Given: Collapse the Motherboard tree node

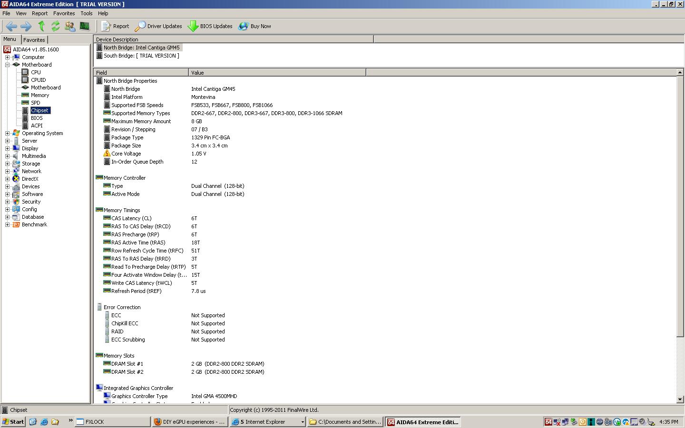Looking at the screenshot, I should pyautogui.click(x=7, y=65).
